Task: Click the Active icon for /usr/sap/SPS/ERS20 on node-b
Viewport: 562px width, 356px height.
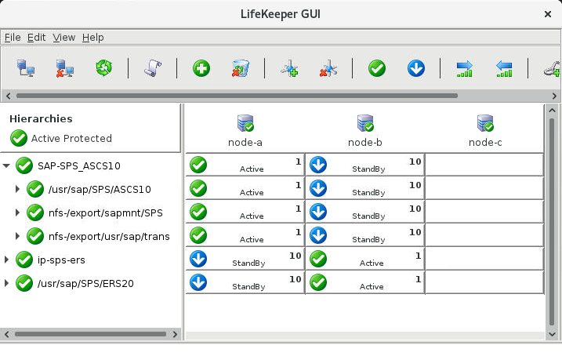Action: (x=318, y=282)
